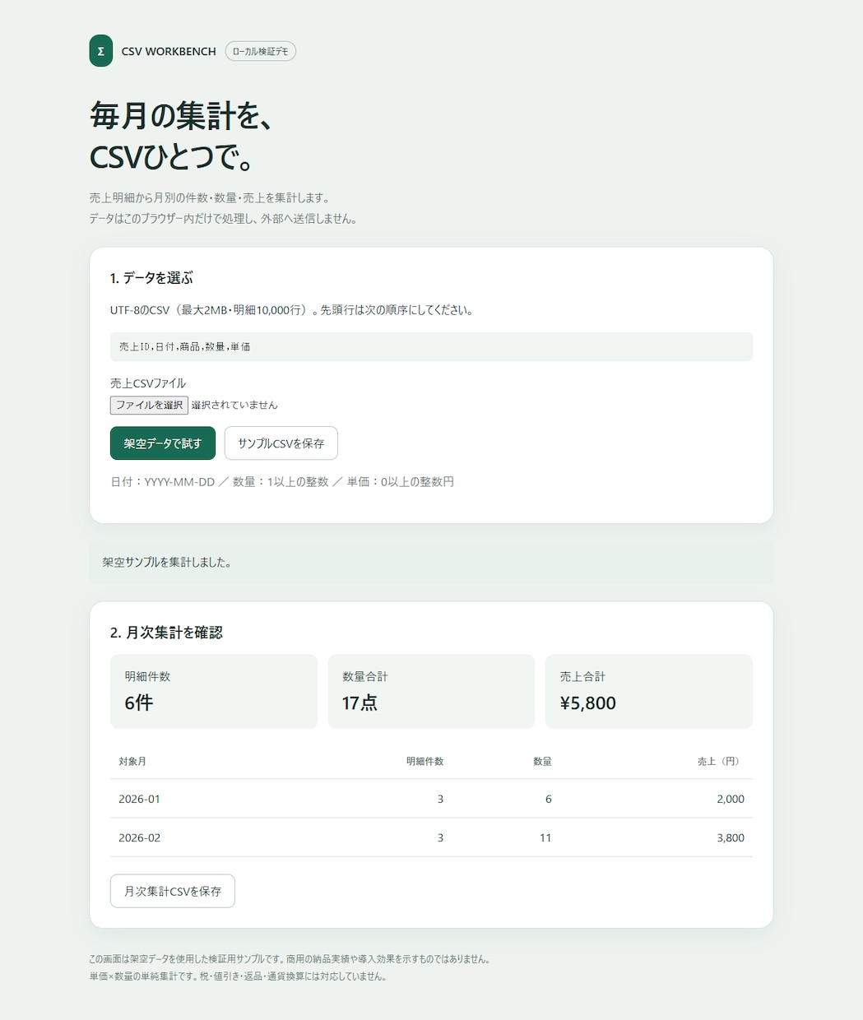Click the 数量合計 17点 summary card
The width and height of the screenshot is (863, 1020).
tap(431, 691)
